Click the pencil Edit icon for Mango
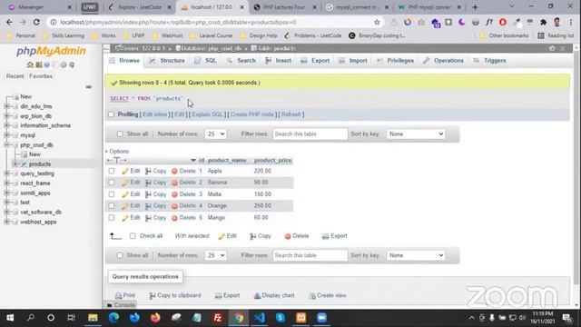Screen dimensions: 581x327 coord(125,218)
